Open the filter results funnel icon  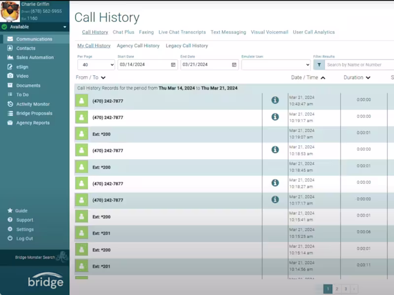tap(319, 65)
